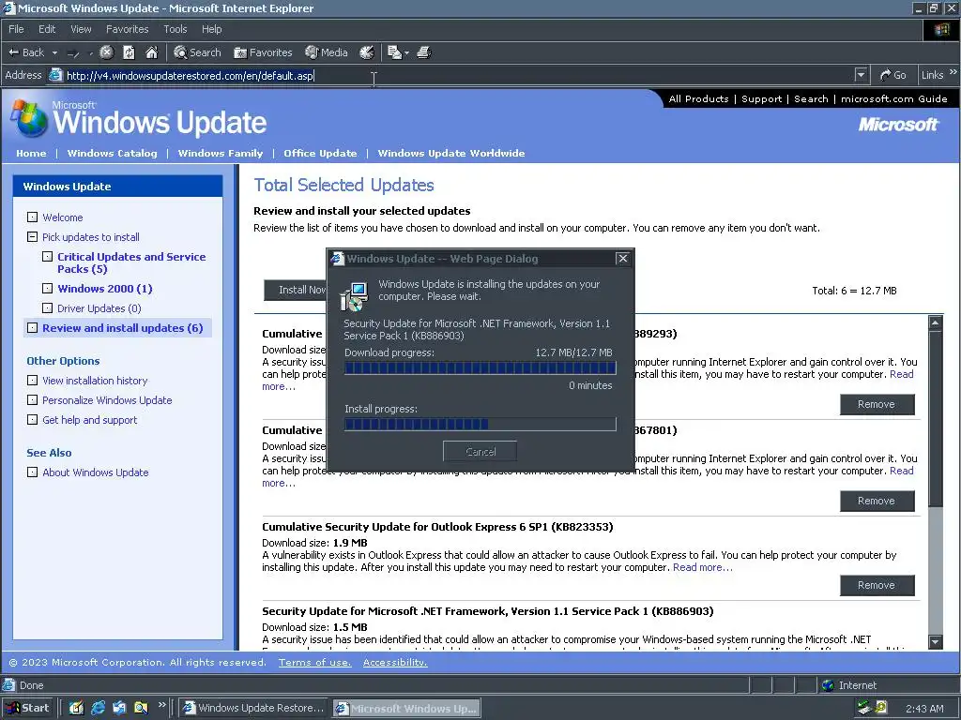Viewport: 961px width, 720px height.
Task: Click the Windows Catalog nav link
Action: tap(113, 153)
